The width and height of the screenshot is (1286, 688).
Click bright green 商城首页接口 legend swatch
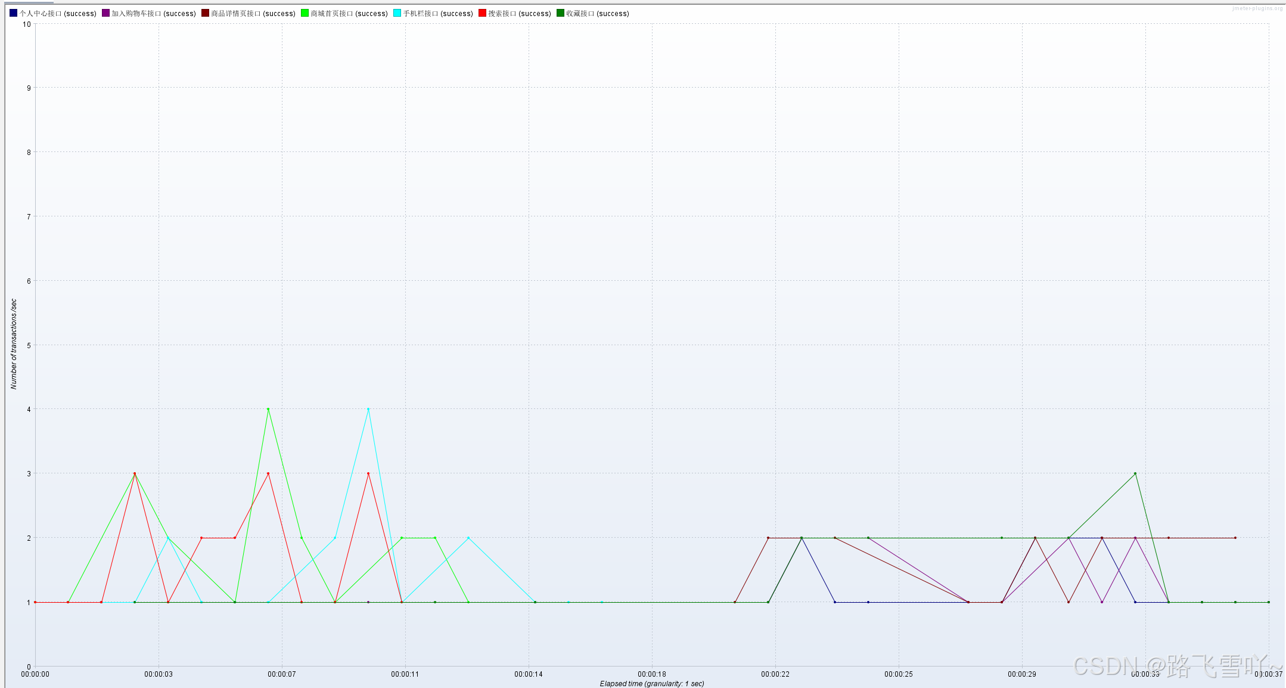pyautogui.click(x=305, y=13)
